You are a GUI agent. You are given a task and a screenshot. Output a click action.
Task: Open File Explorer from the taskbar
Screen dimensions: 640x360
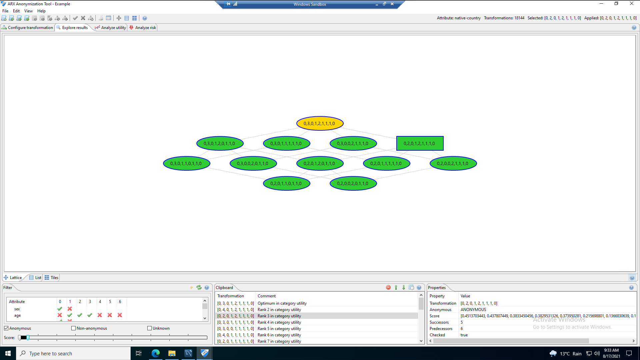pos(172,353)
